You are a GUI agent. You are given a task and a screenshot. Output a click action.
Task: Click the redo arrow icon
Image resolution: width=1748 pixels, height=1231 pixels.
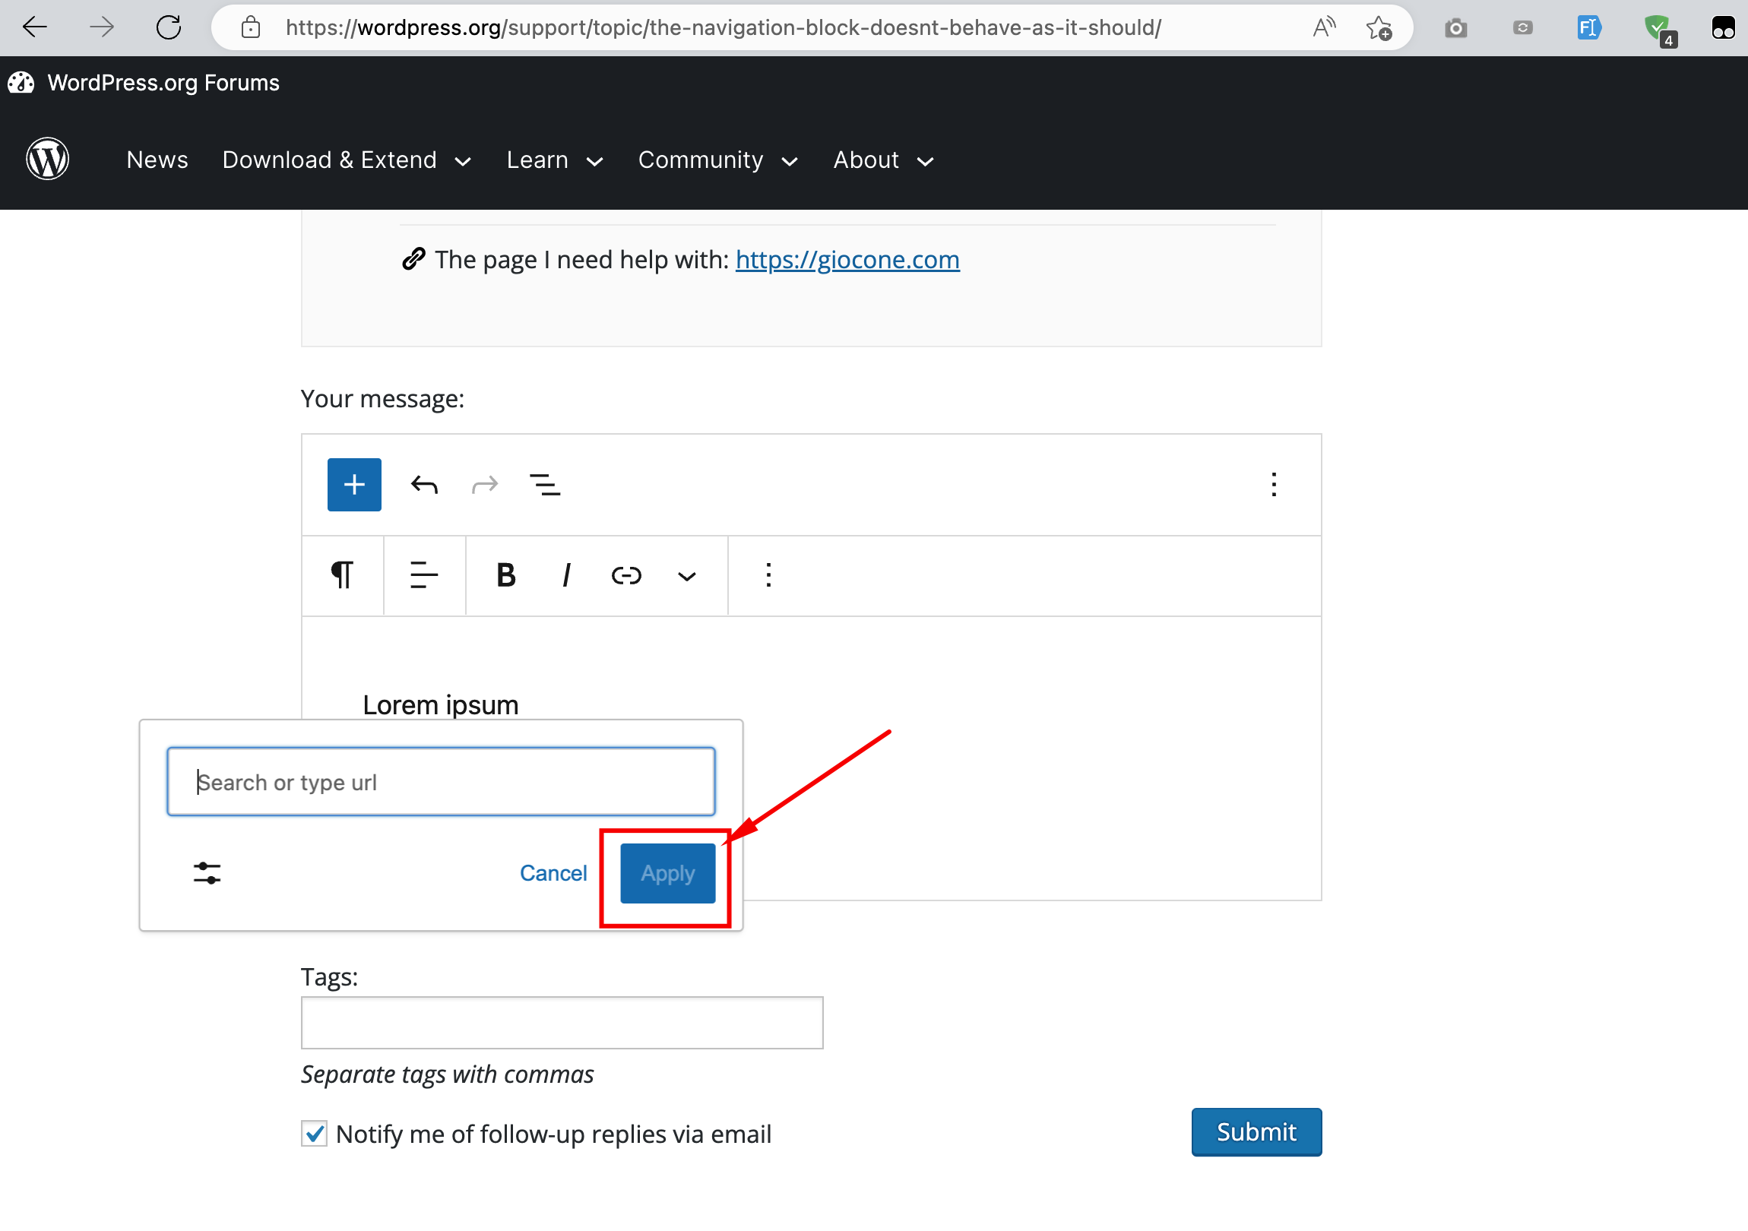(x=486, y=483)
